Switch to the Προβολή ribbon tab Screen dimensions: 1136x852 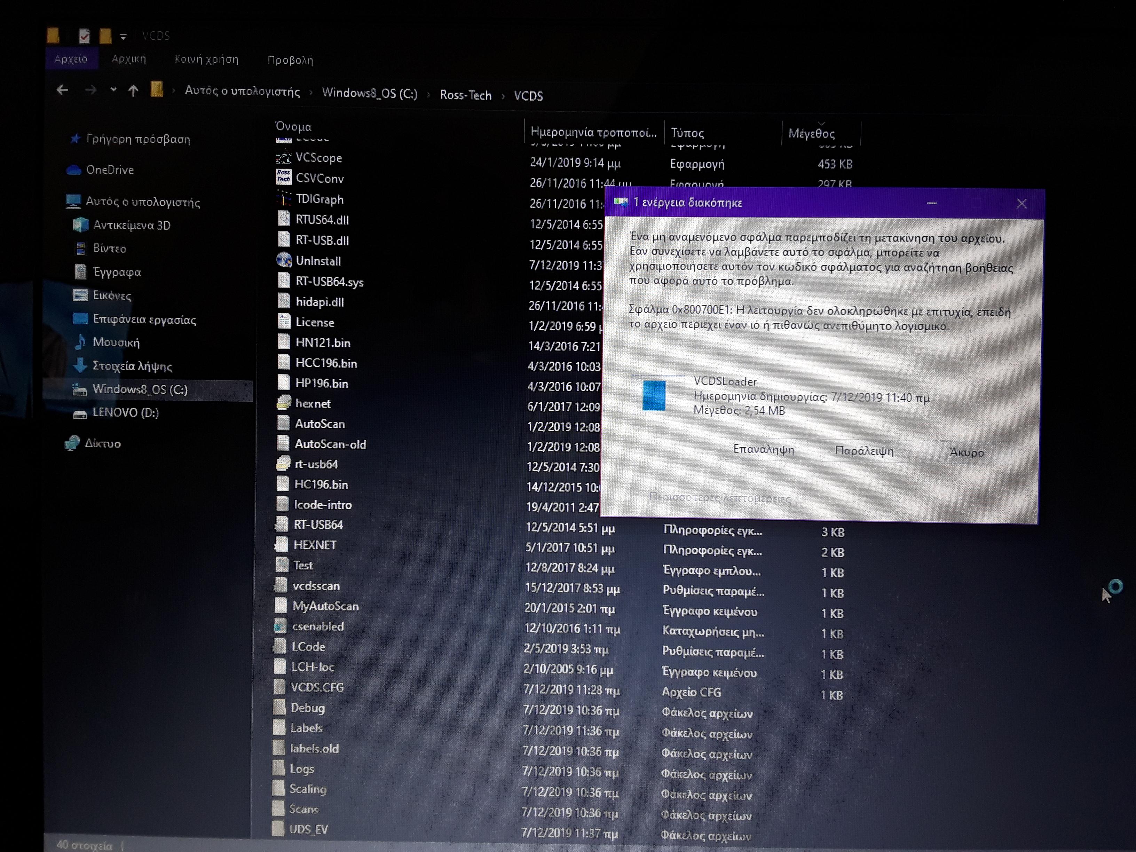[290, 60]
